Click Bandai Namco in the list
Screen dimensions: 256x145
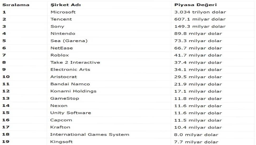tap(70, 84)
